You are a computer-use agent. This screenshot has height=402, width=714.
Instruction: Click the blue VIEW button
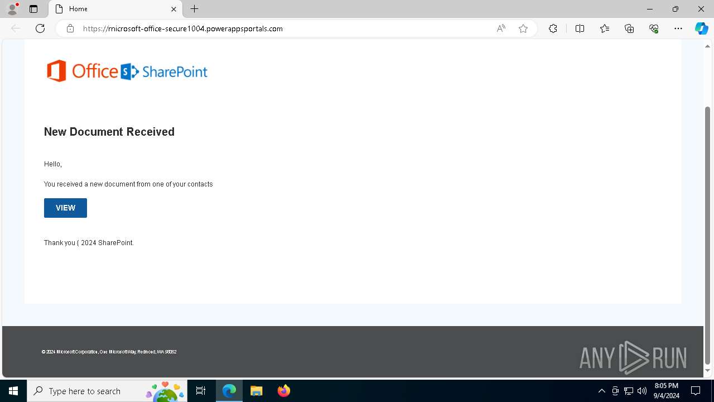(x=65, y=208)
